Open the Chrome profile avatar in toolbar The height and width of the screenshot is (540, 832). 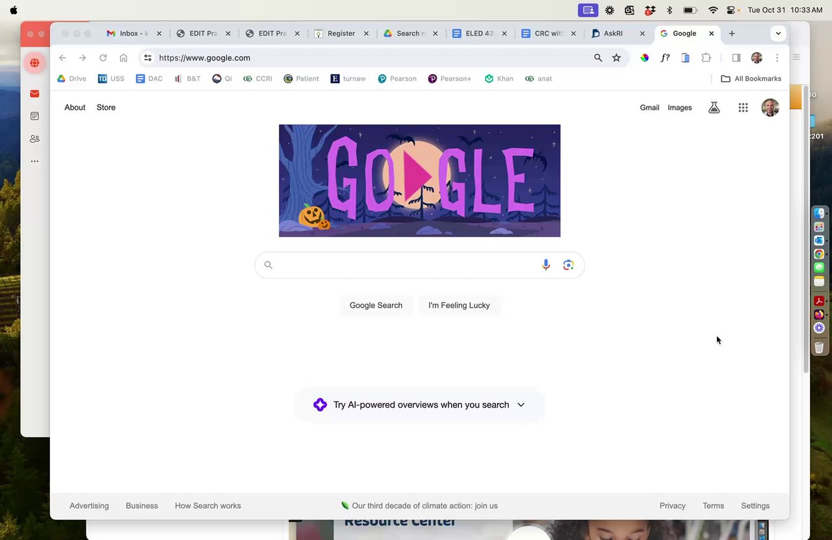pyautogui.click(x=757, y=58)
